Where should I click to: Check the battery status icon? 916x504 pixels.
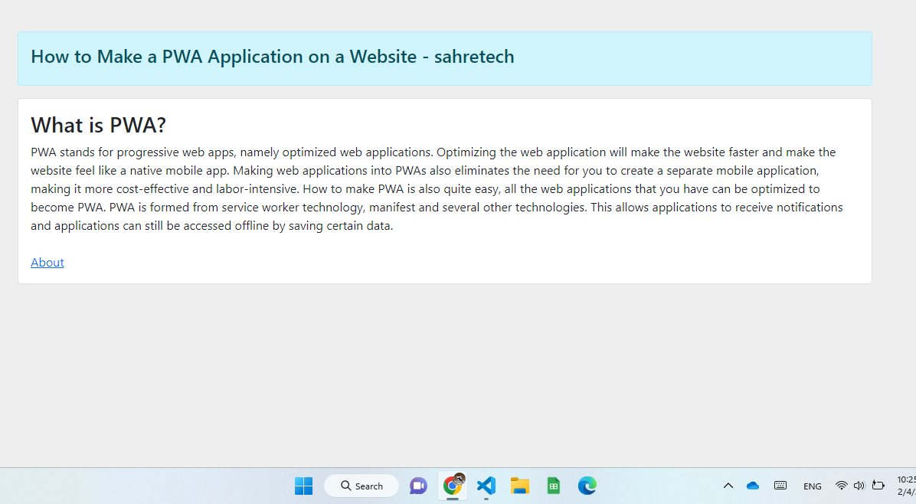tap(878, 486)
